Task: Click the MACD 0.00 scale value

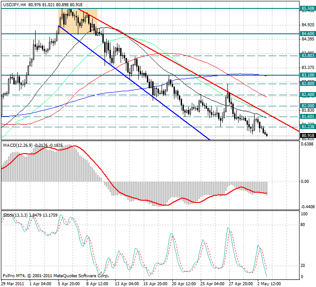Action: coord(305,182)
